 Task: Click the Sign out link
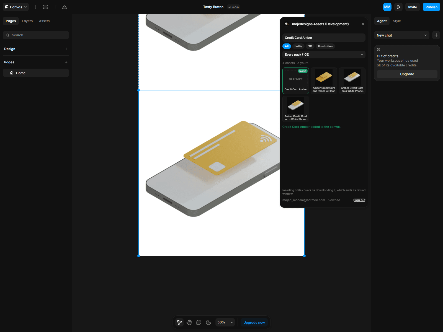tap(359, 200)
